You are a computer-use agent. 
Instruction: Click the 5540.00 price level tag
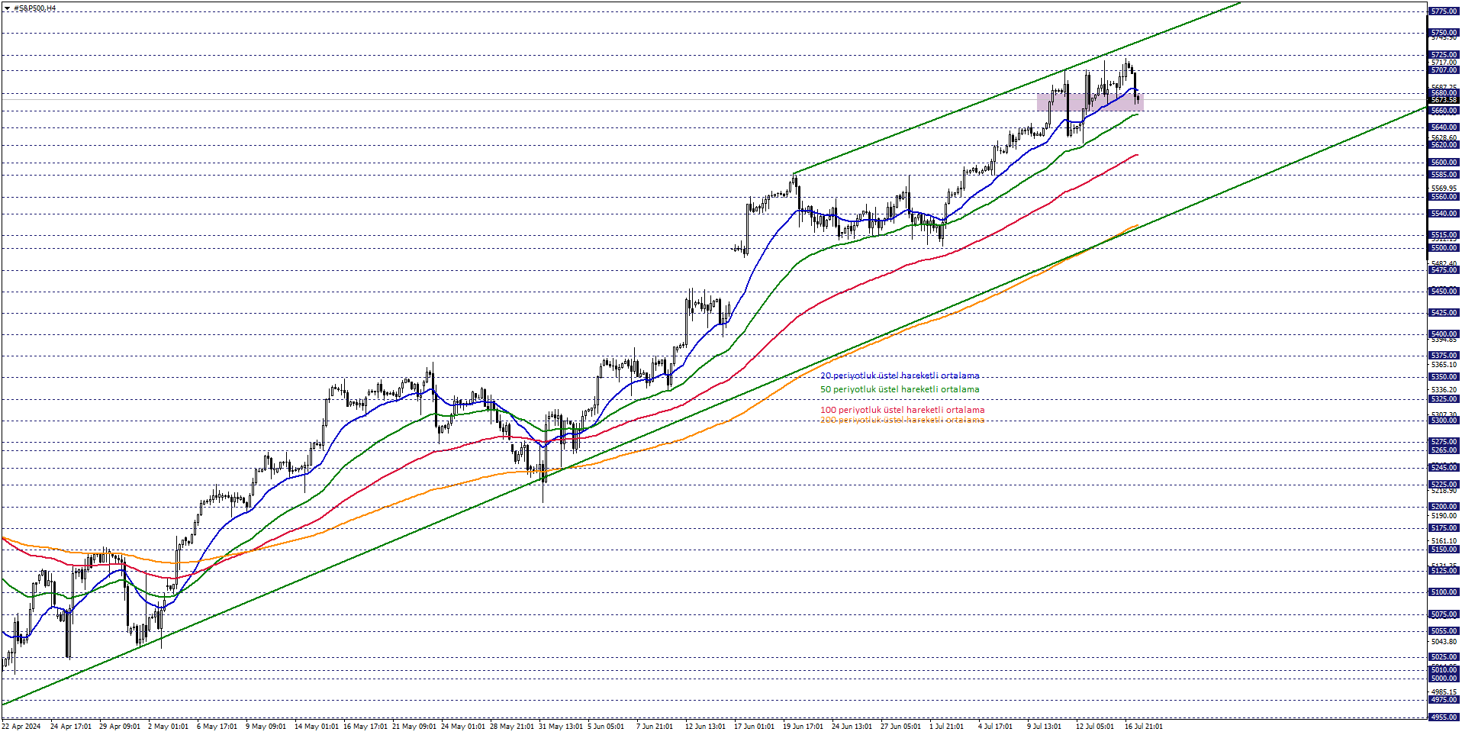pyautogui.click(x=1444, y=214)
